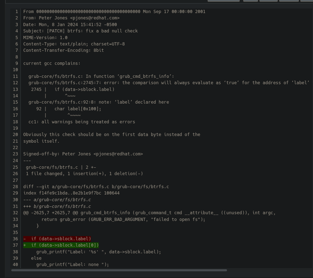The image size is (313, 278).
Task: Click 'From 0000000...Mon Sep 17 00:00:00 2001' line
Action: [x=114, y=12]
